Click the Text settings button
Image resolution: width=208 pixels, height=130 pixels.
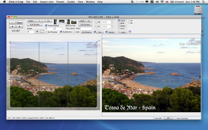coord(100,32)
